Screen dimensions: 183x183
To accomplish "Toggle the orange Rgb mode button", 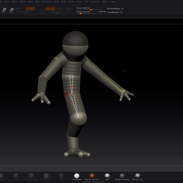I will coord(30,9).
